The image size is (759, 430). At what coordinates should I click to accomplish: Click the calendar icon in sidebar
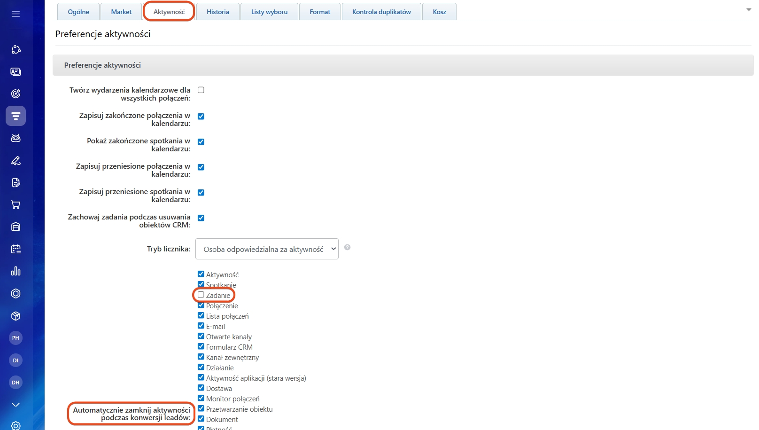15,249
